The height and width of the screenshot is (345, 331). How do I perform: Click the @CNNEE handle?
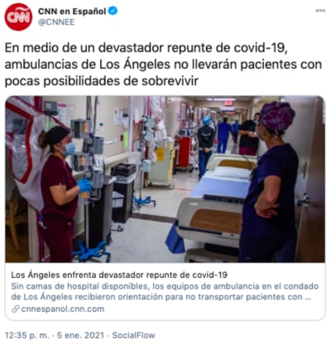(x=56, y=22)
